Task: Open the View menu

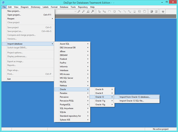Action: (x=16, y=7)
